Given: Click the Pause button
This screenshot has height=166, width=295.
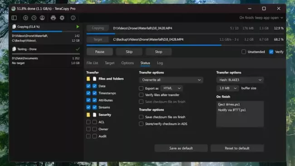Looking at the screenshot, I should [100, 52].
